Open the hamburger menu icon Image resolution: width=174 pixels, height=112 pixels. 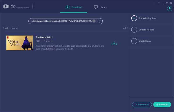(x=159, y=3)
